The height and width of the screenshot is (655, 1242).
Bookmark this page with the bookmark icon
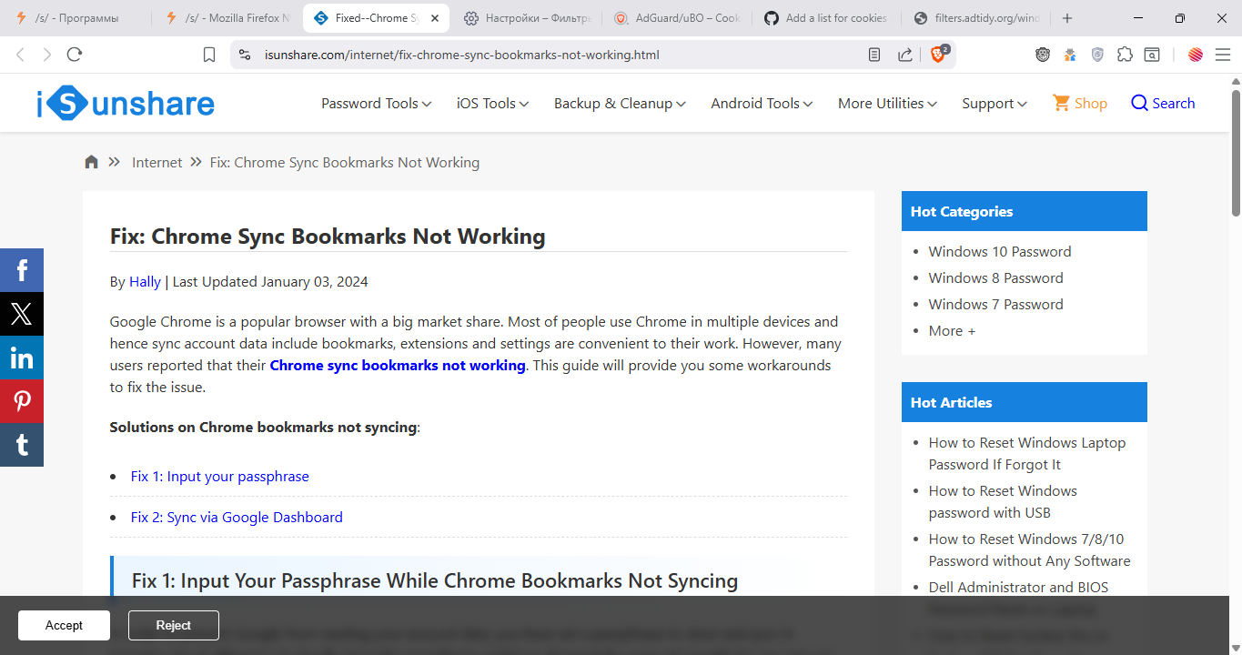coord(209,55)
